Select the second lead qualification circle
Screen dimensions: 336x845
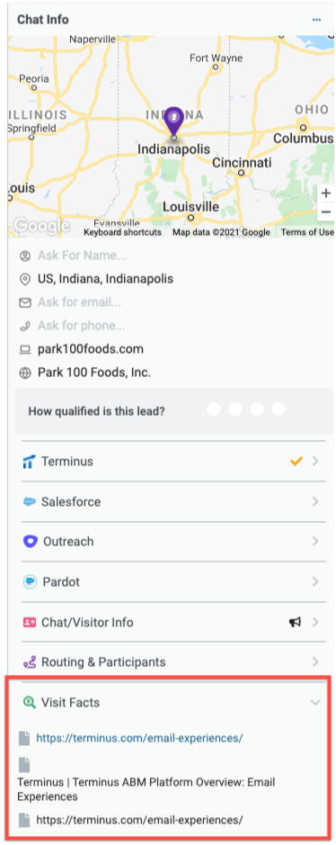(x=235, y=409)
